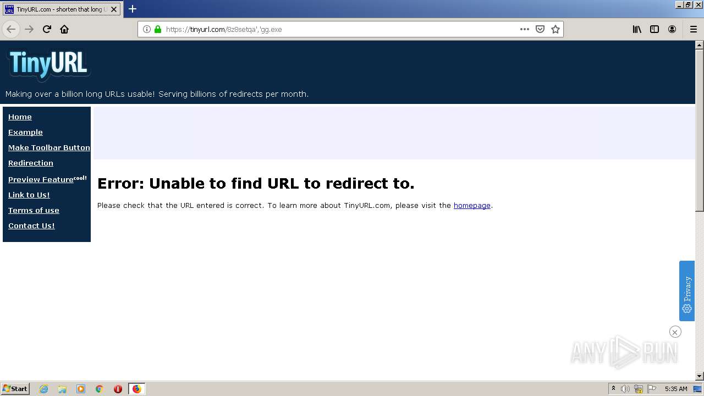Viewport: 704px width, 396px height.
Task: Click the scrollbar up arrow
Action: point(700,45)
